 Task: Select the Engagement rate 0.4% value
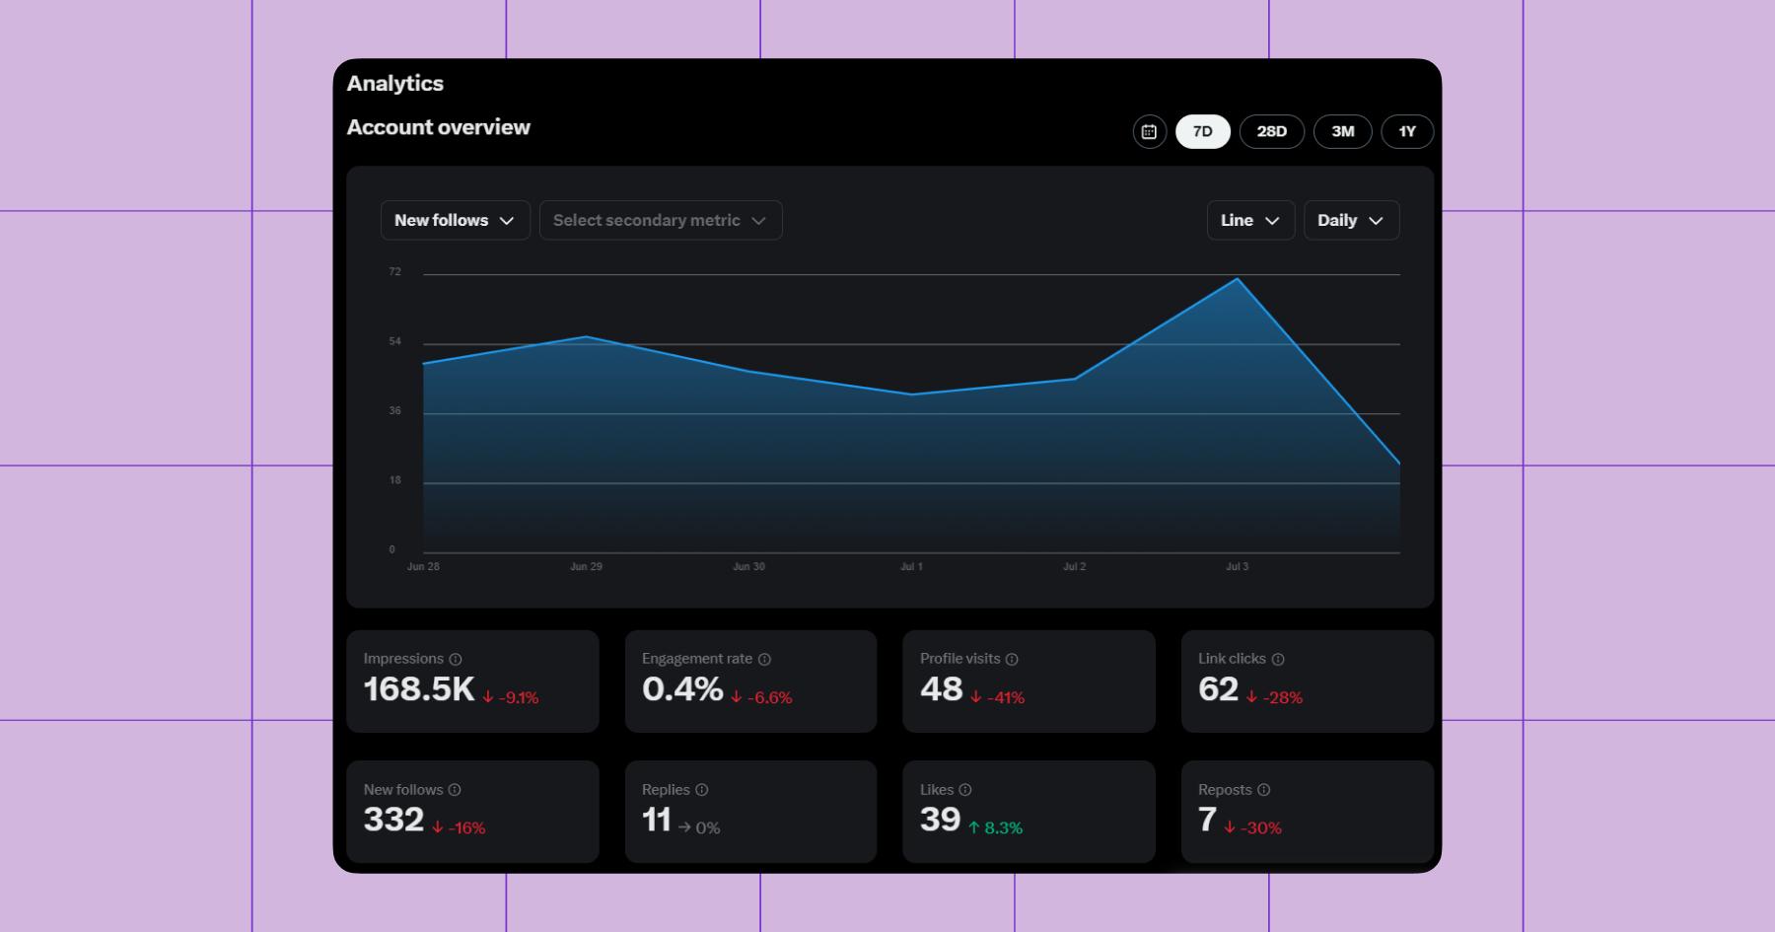click(x=682, y=689)
